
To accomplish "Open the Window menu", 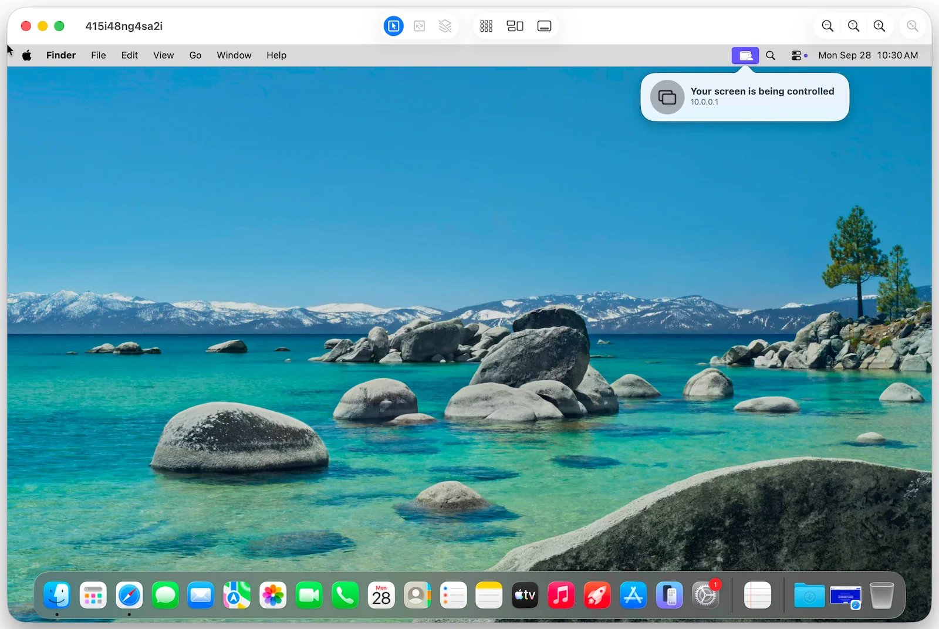I will point(234,55).
